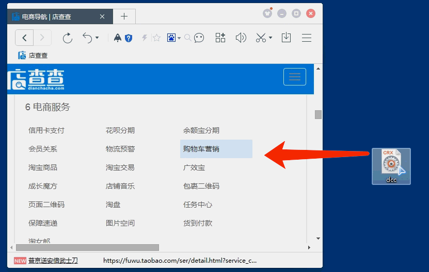Click the NEW badge in the status bar

pos(20,261)
